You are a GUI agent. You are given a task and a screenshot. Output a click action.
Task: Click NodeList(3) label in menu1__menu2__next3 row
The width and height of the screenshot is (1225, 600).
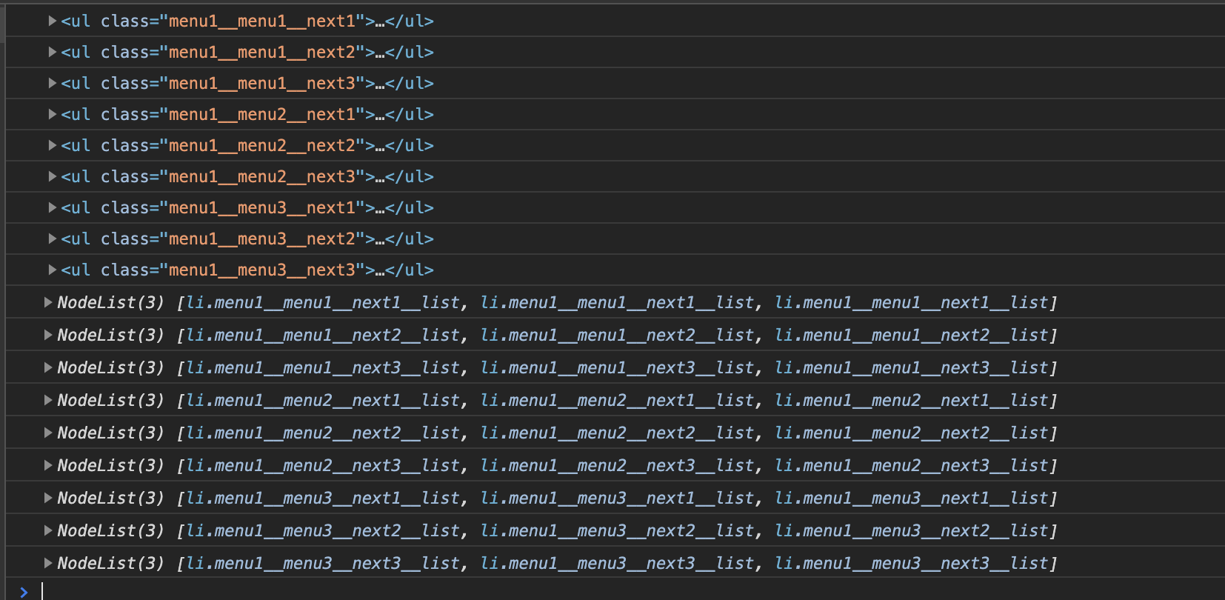pos(111,465)
